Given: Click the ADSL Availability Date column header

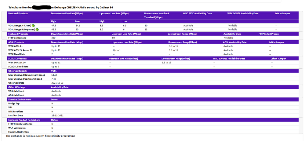Looking at the screenshot, I should [x=235, y=42].
